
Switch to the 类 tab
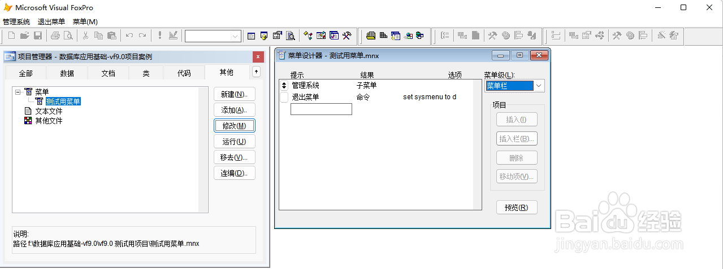146,73
